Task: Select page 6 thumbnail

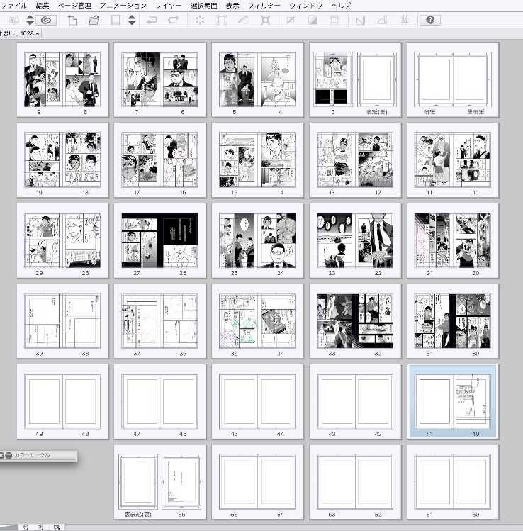Action: [179, 79]
